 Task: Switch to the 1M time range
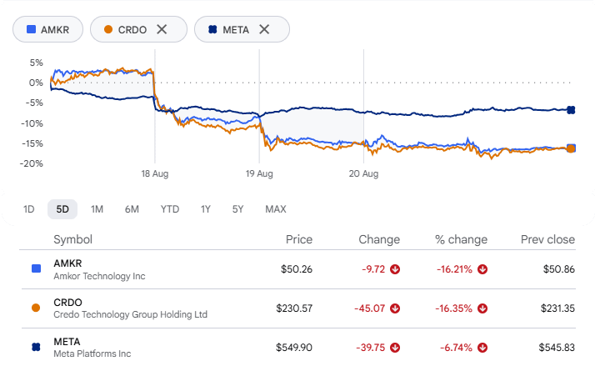[97, 209]
